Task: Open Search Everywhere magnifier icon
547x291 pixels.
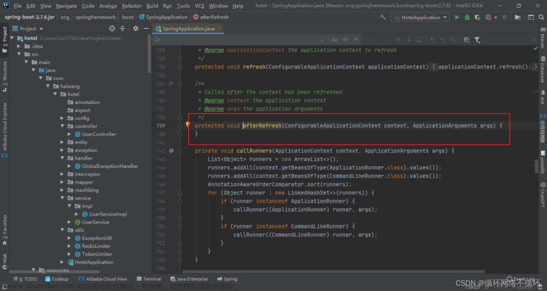Action: click(x=541, y=17)
